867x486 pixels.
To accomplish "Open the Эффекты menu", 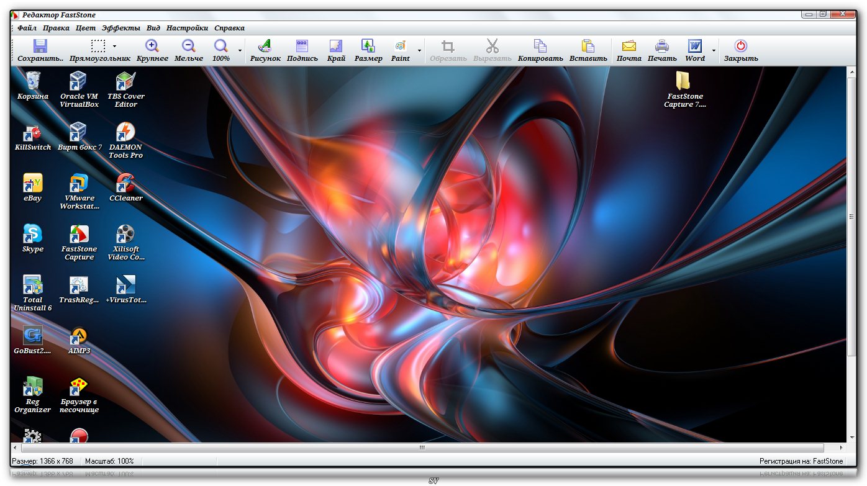I will 121,28.
